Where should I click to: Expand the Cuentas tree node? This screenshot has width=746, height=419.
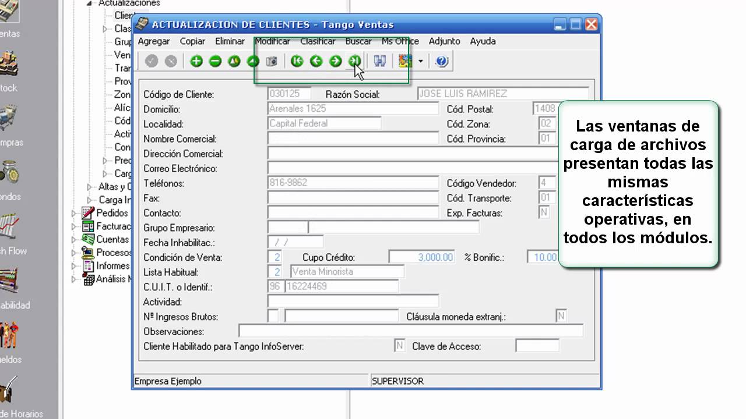(74, 240)
